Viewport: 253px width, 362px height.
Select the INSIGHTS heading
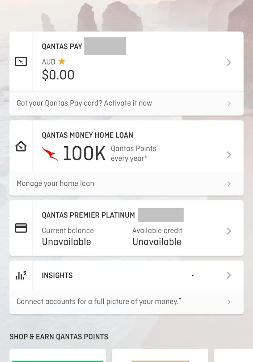pos(57,275)
